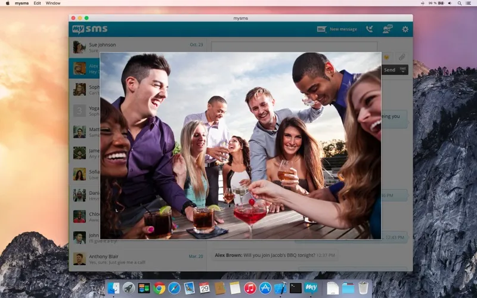Open Finder from the dock

click(x=114, y=288)
